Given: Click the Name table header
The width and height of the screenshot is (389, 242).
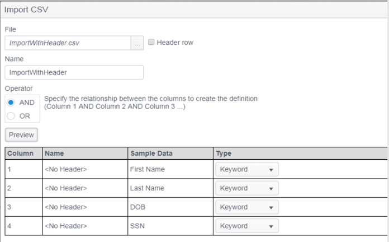Looking at the screenshot, I should 54,153.
